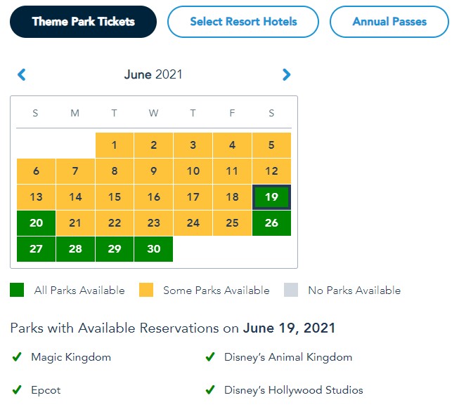
Task: Select June 19 on the calendar
Action: (271, 197)
